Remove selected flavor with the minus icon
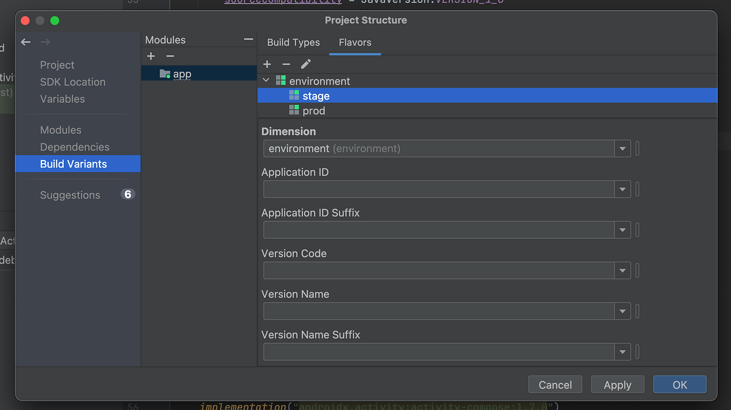 286,64
